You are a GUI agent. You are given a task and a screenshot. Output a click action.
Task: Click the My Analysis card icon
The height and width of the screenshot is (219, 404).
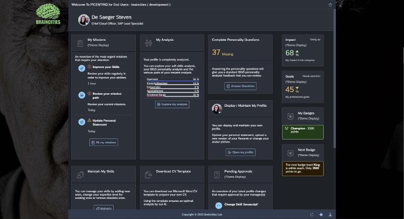pyautogui.click(x=148, y=43)
